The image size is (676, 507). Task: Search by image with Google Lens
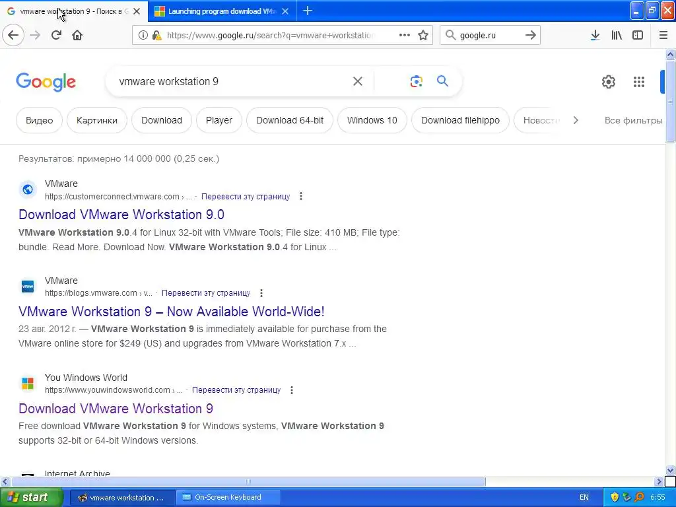point(416,81)
